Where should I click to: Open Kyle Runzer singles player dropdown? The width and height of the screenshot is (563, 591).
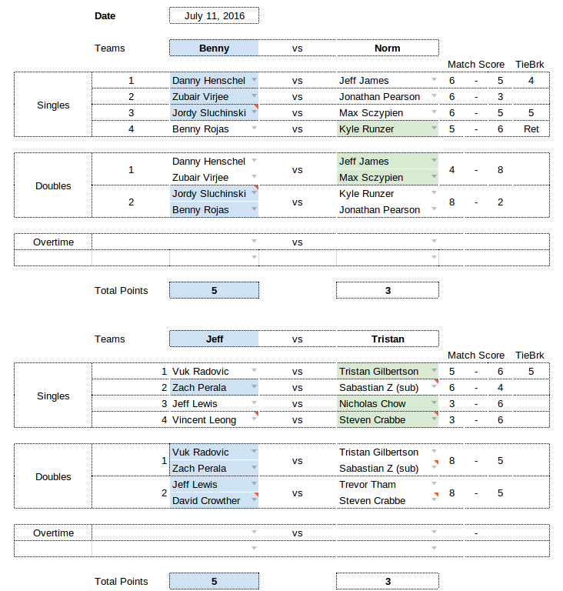(x=434, y=129)
